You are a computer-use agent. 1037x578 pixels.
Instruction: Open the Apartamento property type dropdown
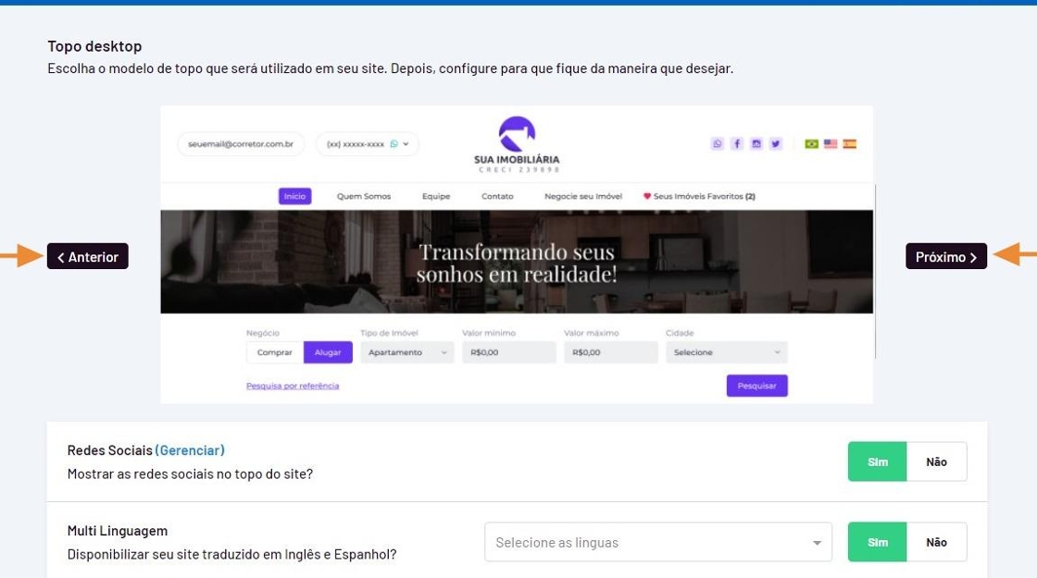[407, 352]
